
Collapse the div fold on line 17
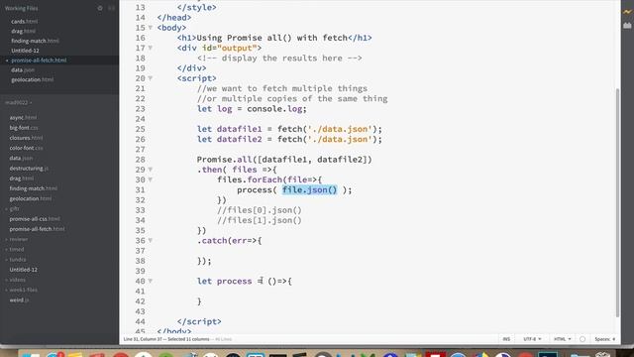pyautogui.click(x=151, y=49)
